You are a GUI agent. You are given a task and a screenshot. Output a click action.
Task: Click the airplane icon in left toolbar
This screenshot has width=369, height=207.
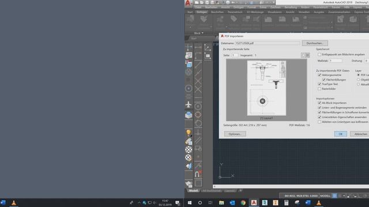[189, 105]
